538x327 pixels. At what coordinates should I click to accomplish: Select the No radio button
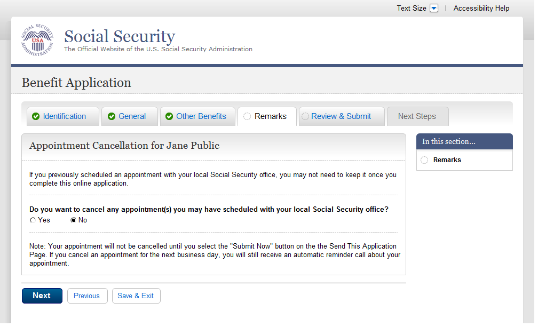coord(74,220)
